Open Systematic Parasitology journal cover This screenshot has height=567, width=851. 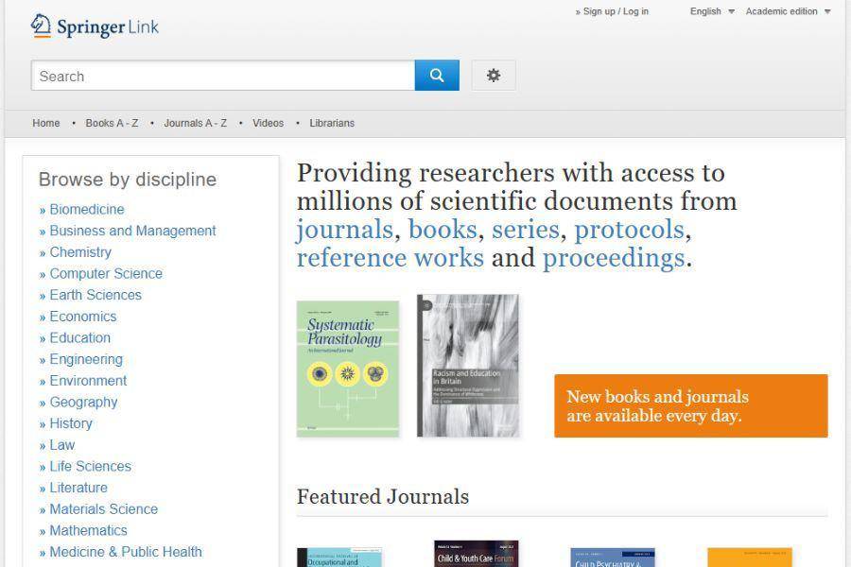(348, 369)
